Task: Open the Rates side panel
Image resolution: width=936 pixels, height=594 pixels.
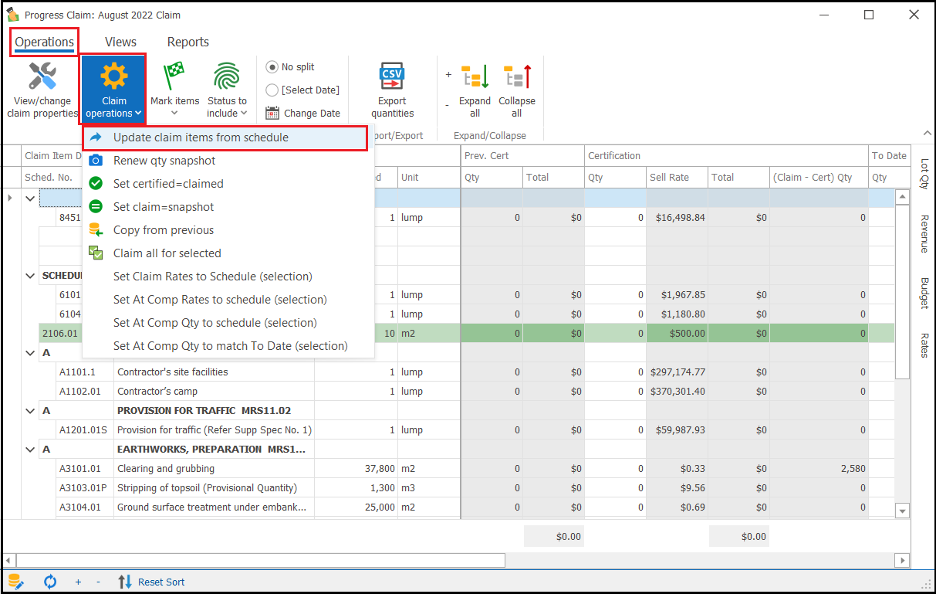Action: click(924, 345)
